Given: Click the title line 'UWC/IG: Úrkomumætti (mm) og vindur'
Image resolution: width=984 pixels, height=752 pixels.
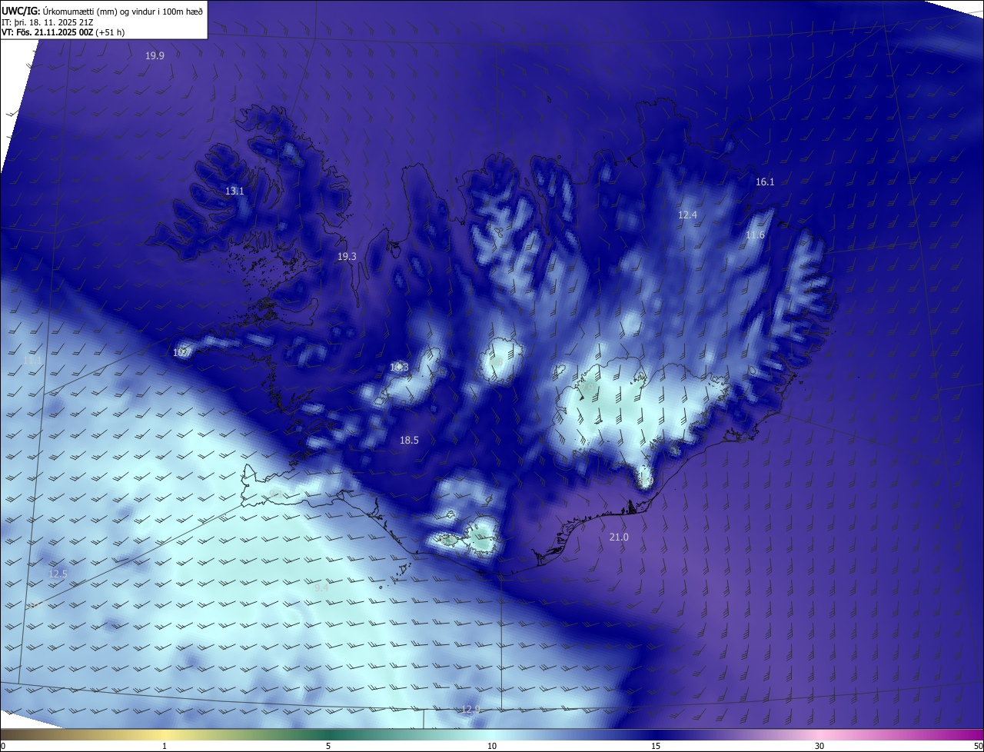Looking at the screenshot, I should (102, 11).
